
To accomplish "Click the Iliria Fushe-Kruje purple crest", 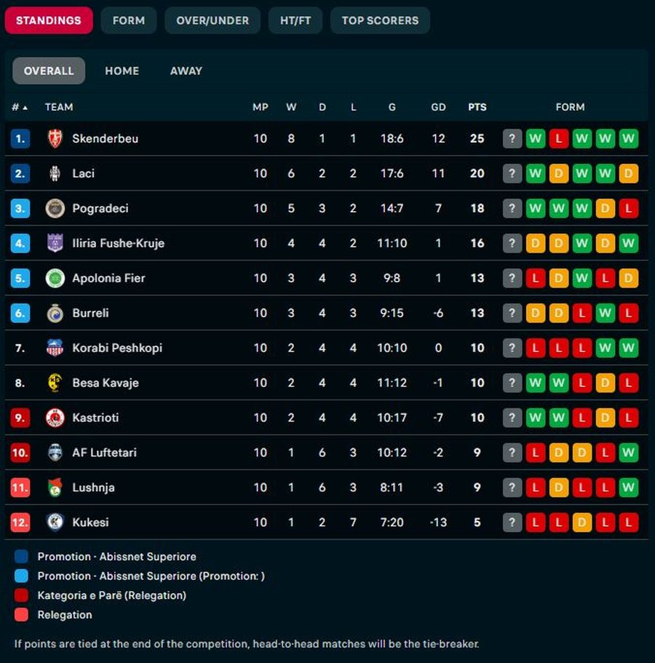I will point(55,243).
